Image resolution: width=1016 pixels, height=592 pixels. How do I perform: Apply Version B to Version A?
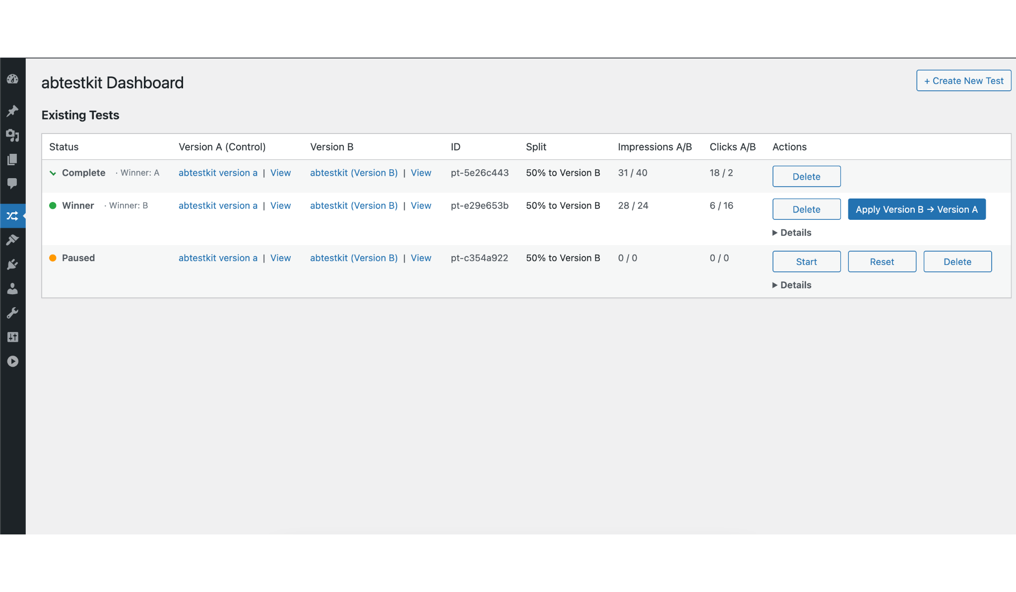coord(916,209)
